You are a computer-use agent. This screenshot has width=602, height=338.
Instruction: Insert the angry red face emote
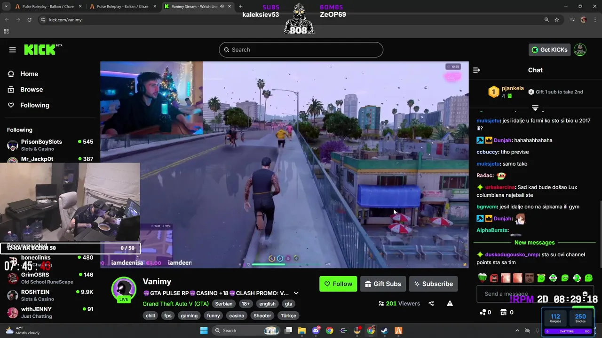(x=494, y=278)
